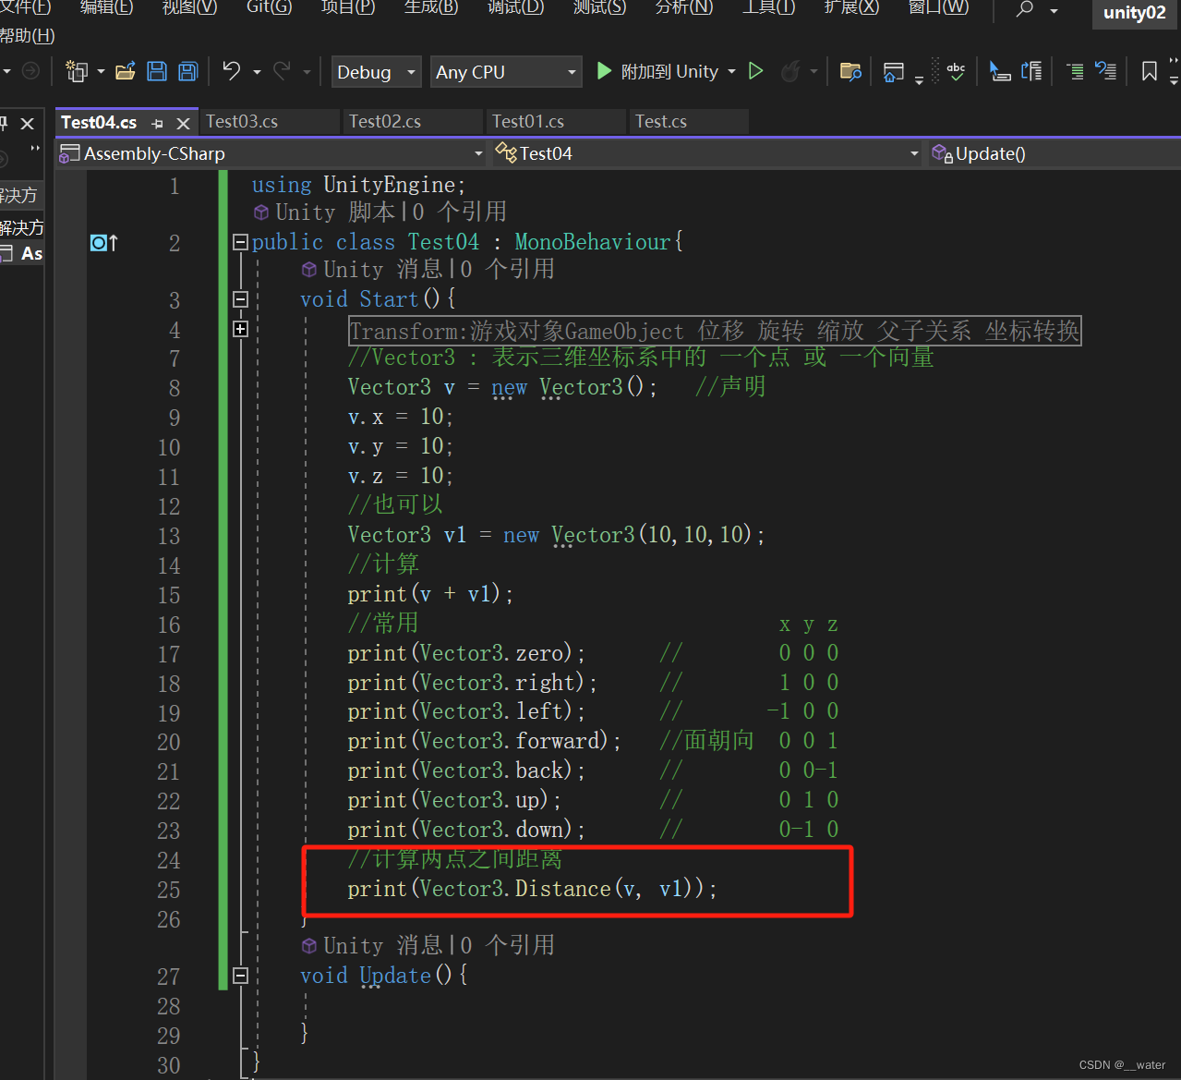Click the Undo arrow icon
The width and height of the screenshot is (1181, 1080).
(x=232, y=71)
